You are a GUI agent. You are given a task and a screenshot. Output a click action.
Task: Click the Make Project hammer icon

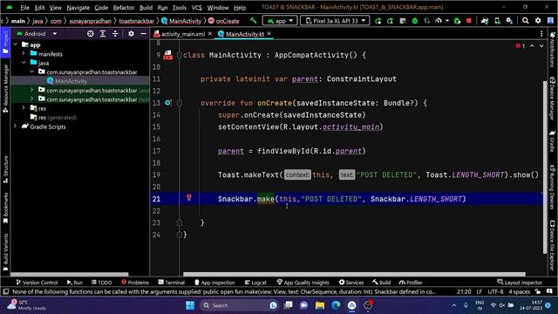[x=253, y=21]
